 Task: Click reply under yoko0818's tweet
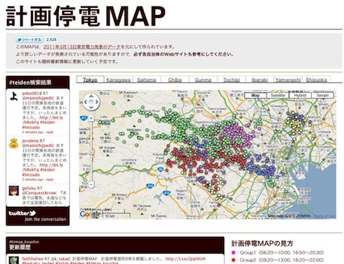click(x=49, y=132)
